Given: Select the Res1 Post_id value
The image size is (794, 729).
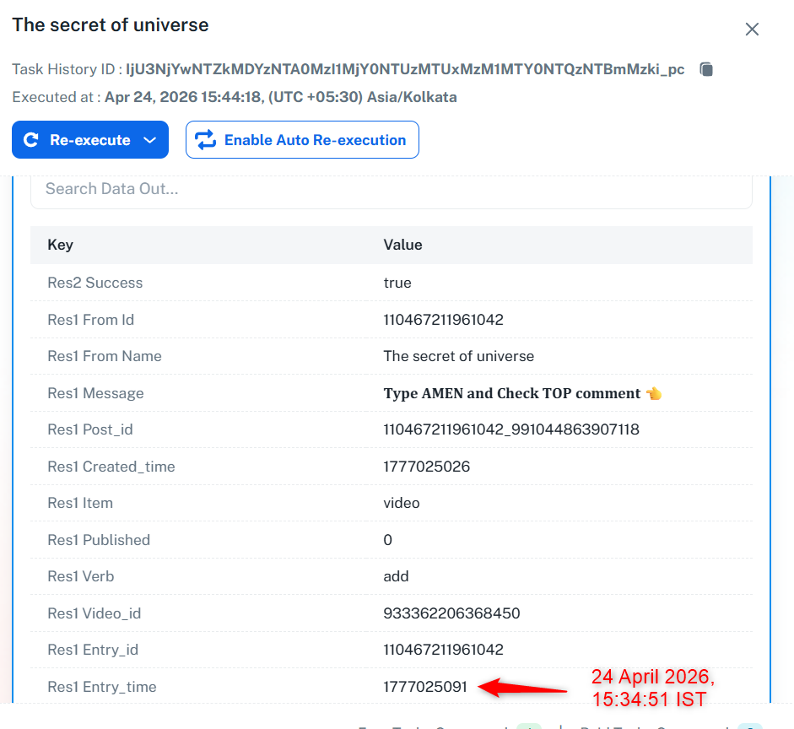Looking at the screenshot, I should [510, 429].
